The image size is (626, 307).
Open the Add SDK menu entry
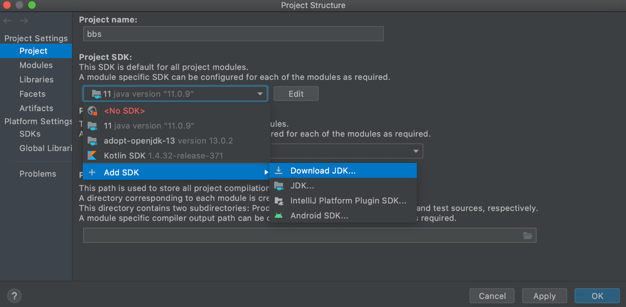tap(177, 172)
